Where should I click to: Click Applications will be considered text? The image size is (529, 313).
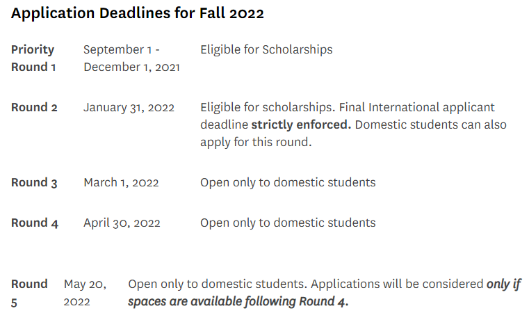click(x=397, y=284)
